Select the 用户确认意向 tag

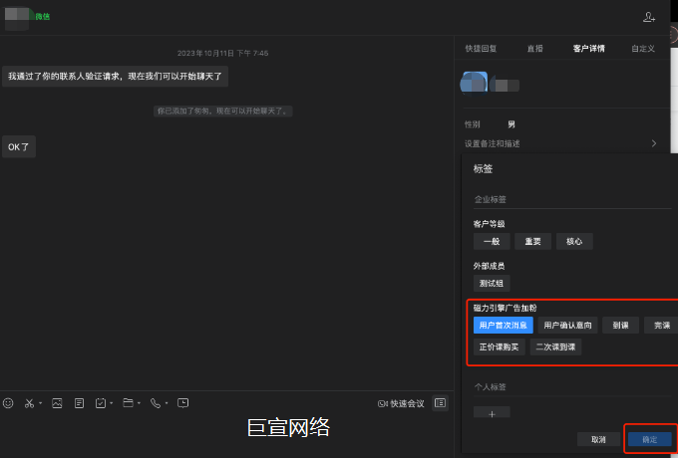point(567,325)
